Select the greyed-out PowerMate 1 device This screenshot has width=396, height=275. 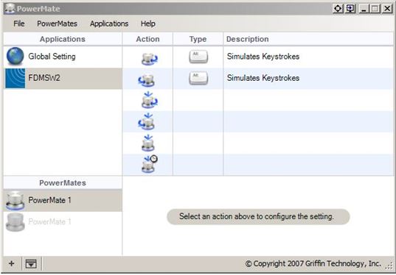point(63,222)
